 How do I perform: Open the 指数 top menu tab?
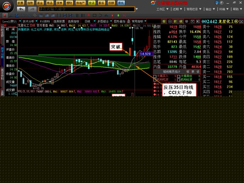tap(30, 3)
